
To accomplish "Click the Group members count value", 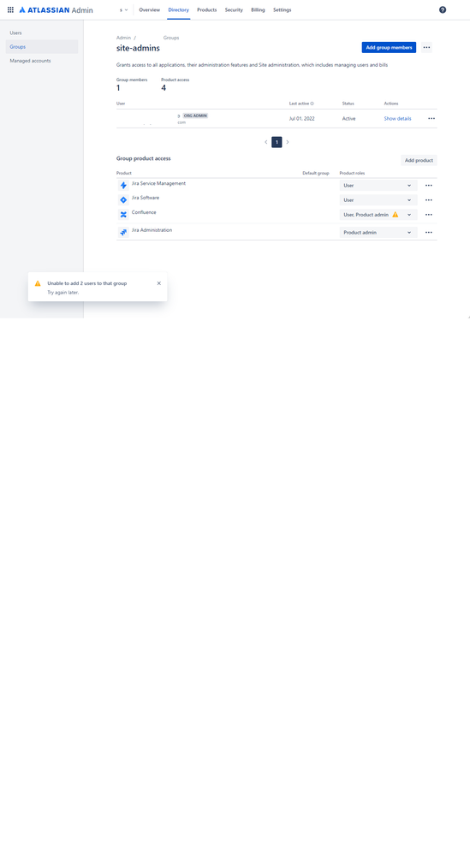I will [118, 88].
